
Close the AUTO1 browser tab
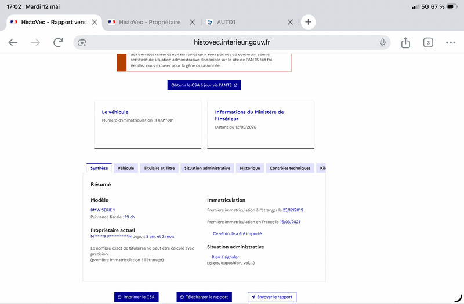pos(291,22)
